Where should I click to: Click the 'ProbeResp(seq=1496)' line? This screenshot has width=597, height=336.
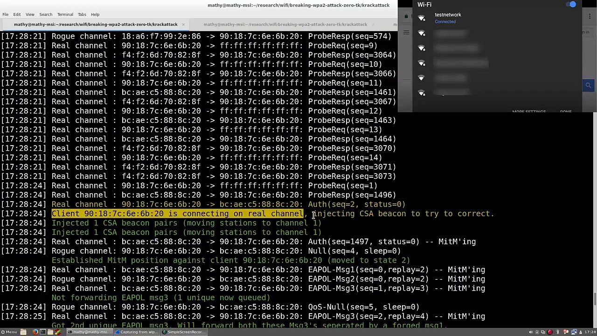[198, 195]
